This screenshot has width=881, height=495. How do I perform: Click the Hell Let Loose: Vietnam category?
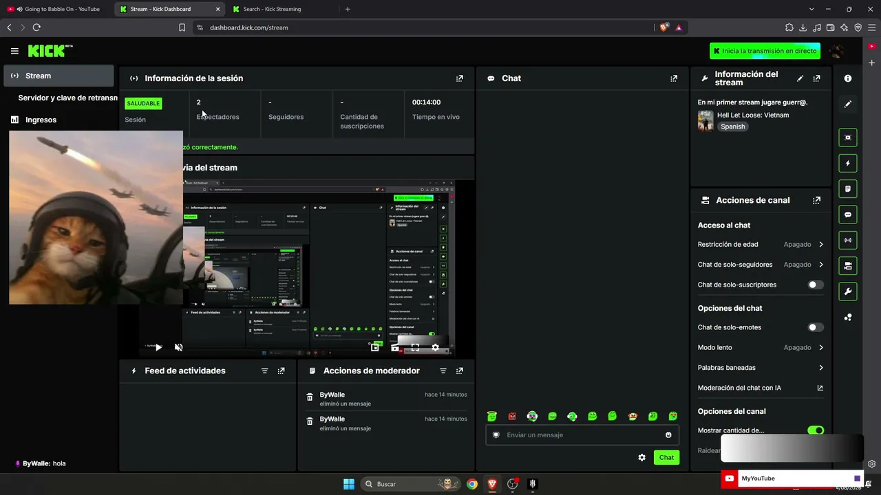coord(753,115)
